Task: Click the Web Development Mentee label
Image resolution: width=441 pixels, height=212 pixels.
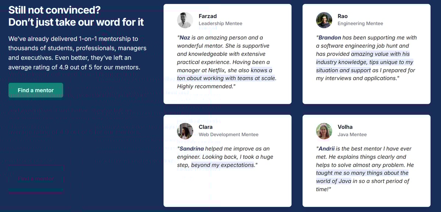Action: (229, 134)
